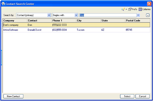Click phone number (602)555-0004
Screen dimensions: 154x102
(x=59, y=30)
